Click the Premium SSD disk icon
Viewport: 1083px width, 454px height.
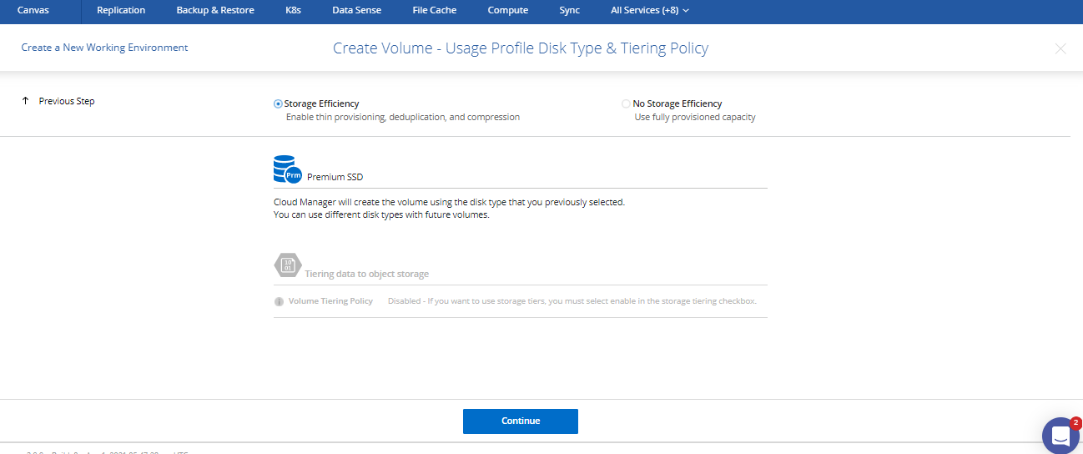point(287,169)
